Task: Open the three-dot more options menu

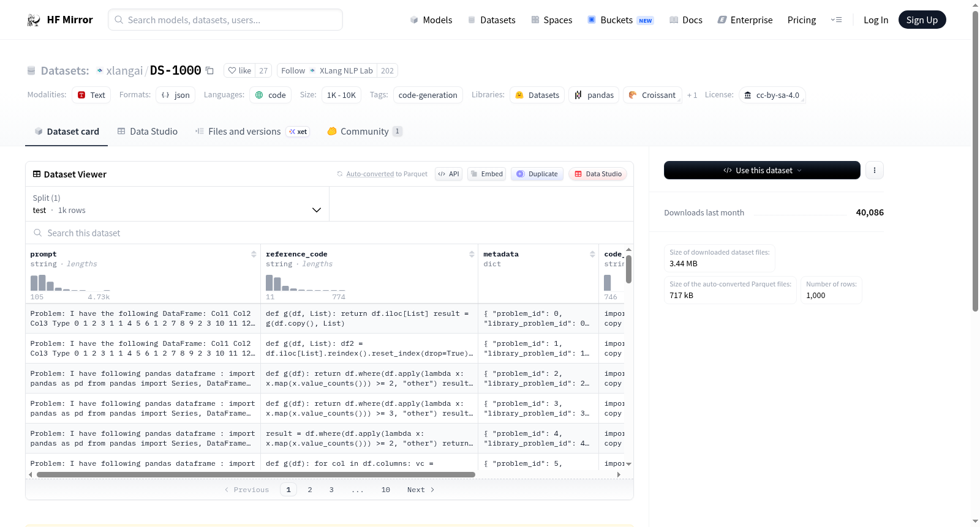Action: tap(874, 171)
